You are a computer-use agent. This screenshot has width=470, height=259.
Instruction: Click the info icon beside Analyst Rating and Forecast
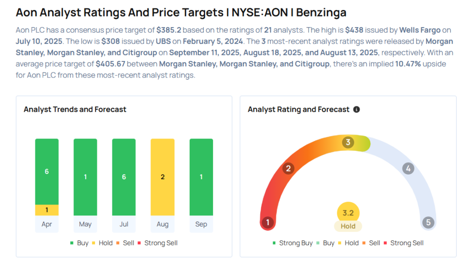(x=357, y=110)
